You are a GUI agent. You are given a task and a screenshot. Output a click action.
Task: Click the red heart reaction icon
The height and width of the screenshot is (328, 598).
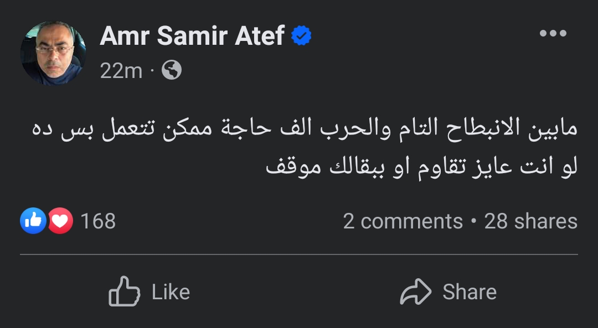60,221
